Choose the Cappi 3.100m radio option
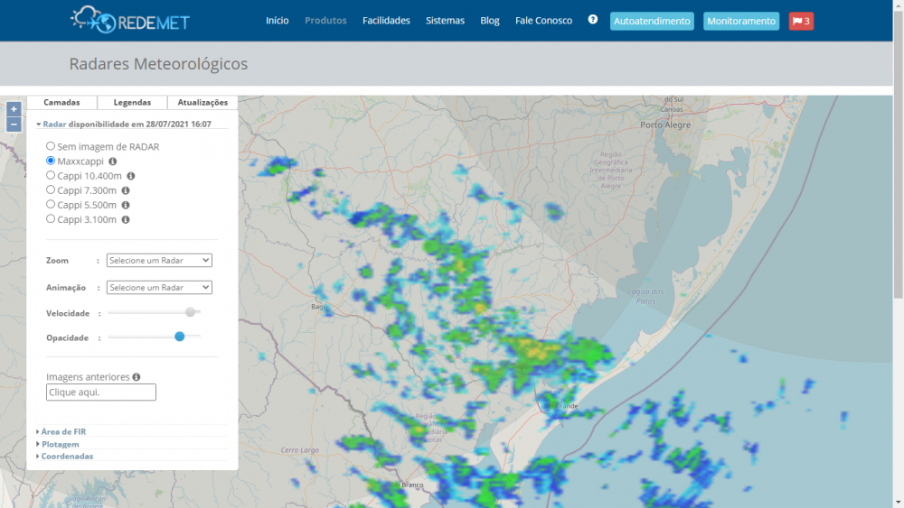This screenshot has width=904, height=508. 51,219
